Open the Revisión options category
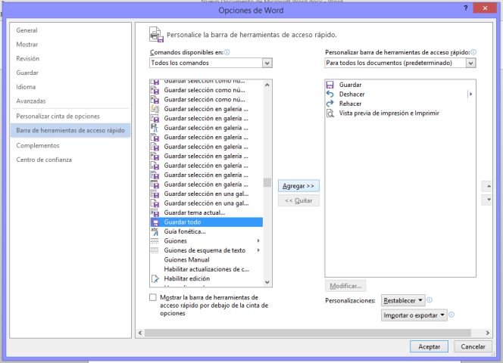Image resolution: width=503 pixels, height=363 pixels. coord(27,59)
